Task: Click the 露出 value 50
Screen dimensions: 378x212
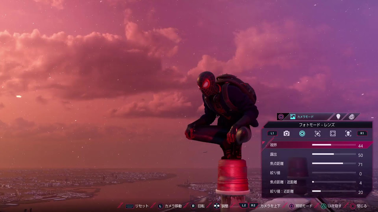Action: pyautogui.click(x=360, y=155)
